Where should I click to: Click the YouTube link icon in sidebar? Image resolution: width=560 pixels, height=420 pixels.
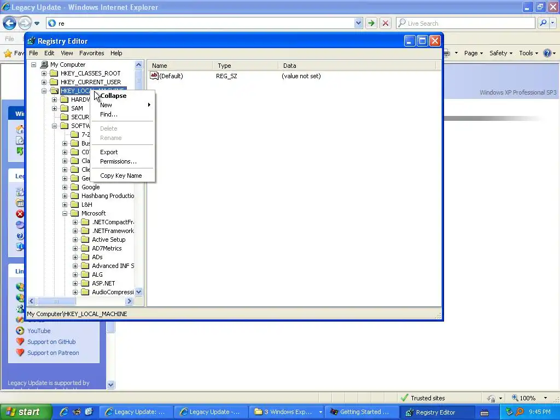(x=20, y=331)
